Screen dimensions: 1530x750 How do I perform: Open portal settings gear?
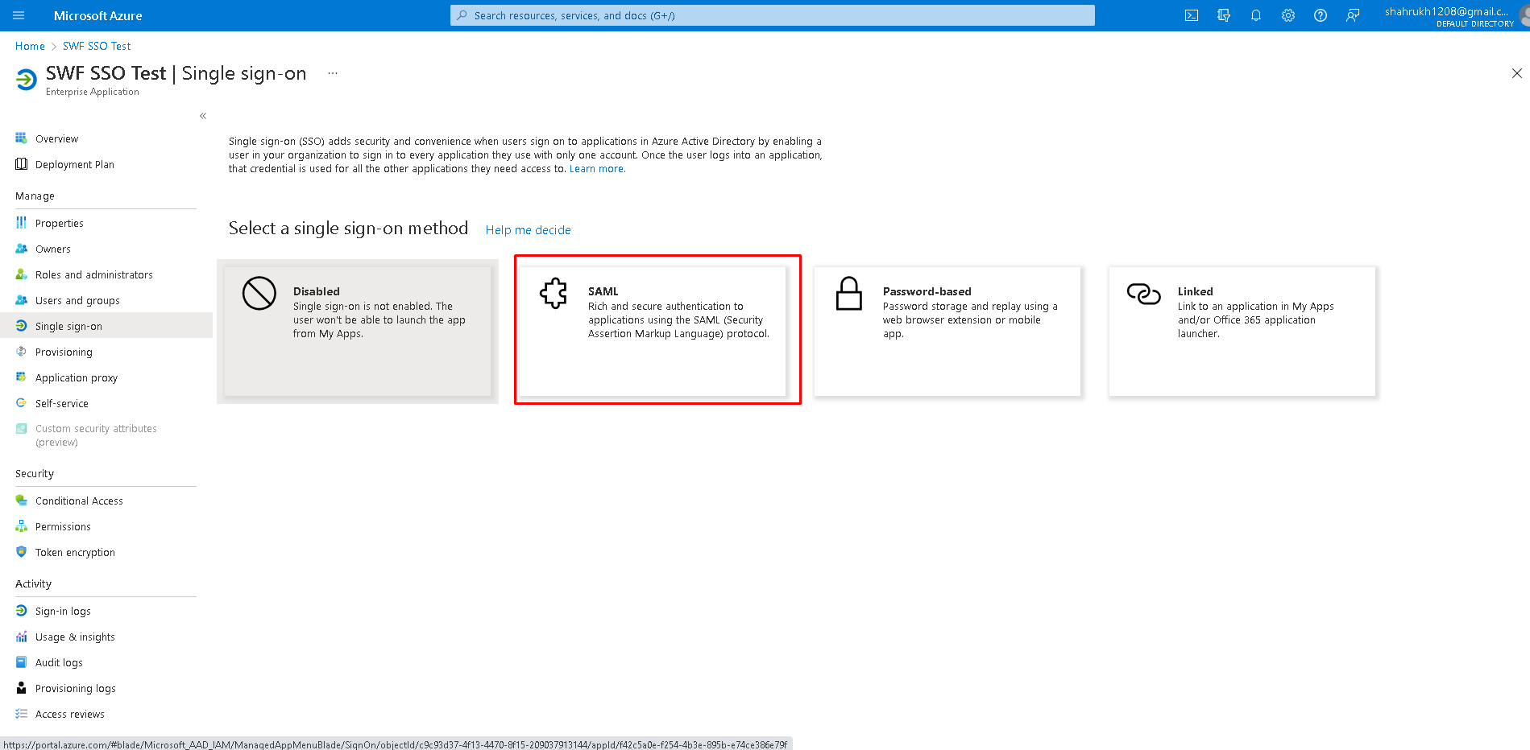coord(1288,15)
